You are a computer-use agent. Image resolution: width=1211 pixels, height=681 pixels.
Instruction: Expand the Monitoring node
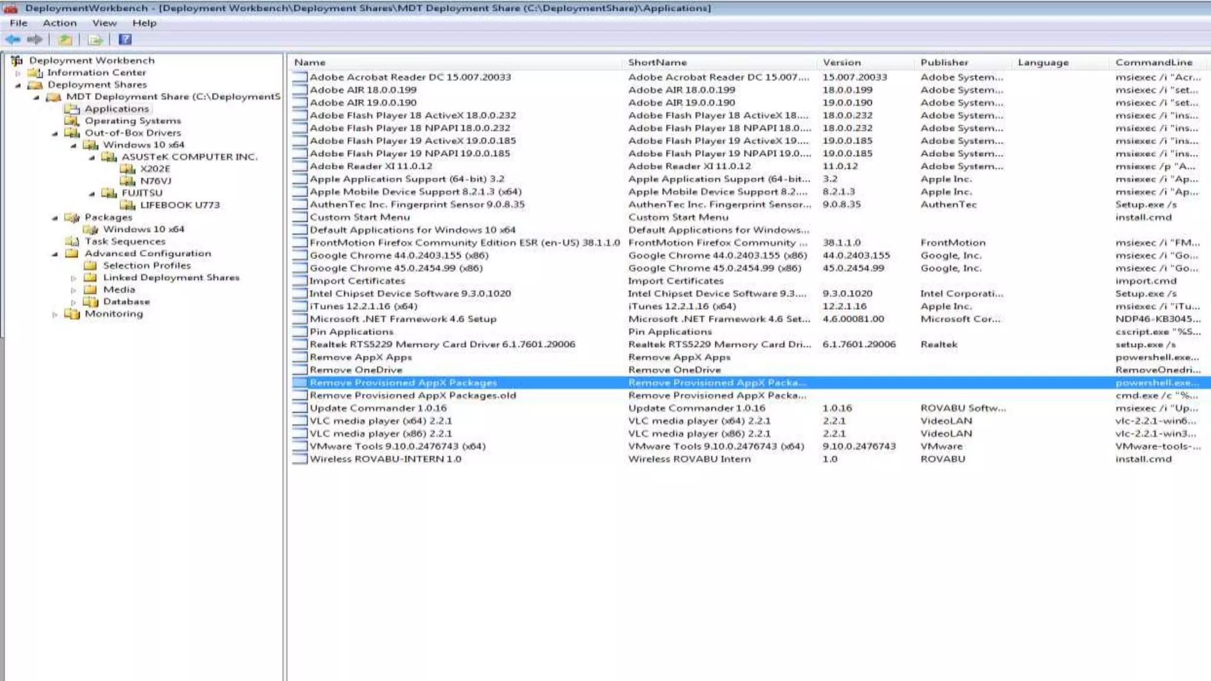pyautogui.click(x=54, y=314)
